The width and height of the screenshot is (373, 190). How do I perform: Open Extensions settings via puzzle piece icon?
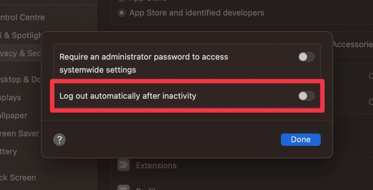tap(123, 165)
